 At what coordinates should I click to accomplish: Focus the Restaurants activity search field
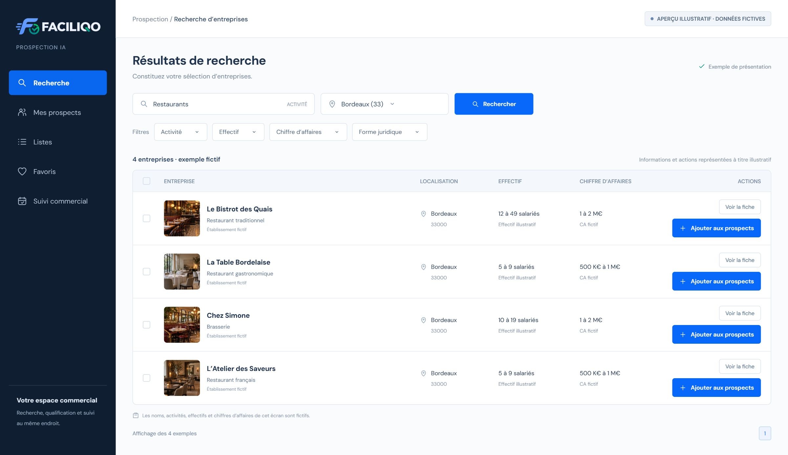[223, 104]
